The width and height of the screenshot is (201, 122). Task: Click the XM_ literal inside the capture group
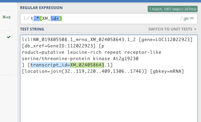pos(46,18)
